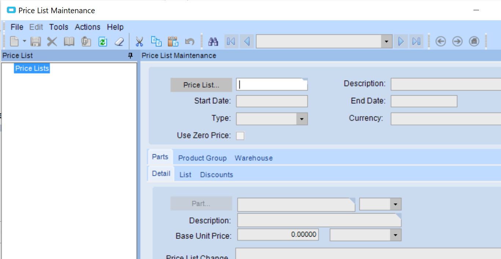This screenshot has height=259, width=501.
Task: Open the navigation record combo box dropdown
Action: (386, 41)
